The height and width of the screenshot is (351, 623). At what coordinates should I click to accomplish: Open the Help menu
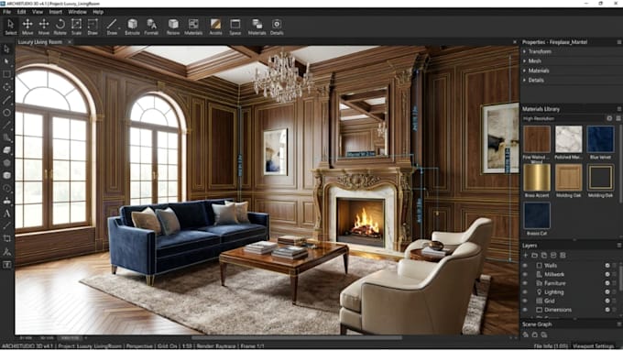[x=98, y=12]
